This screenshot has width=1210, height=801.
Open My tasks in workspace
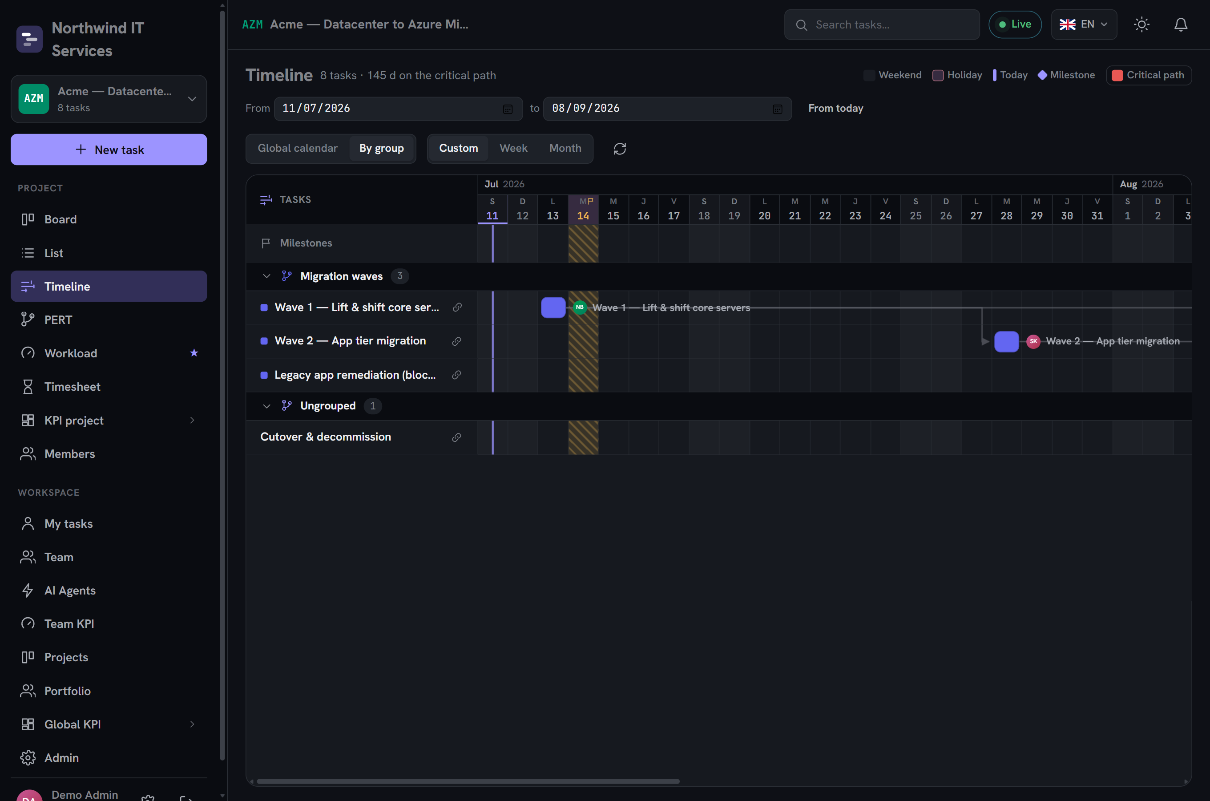(x=109, y=524)
